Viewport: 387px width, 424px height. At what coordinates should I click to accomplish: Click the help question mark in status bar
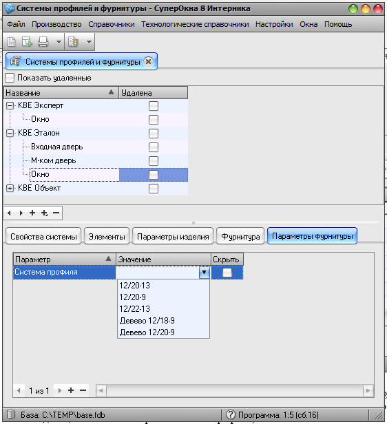[231, 414]
